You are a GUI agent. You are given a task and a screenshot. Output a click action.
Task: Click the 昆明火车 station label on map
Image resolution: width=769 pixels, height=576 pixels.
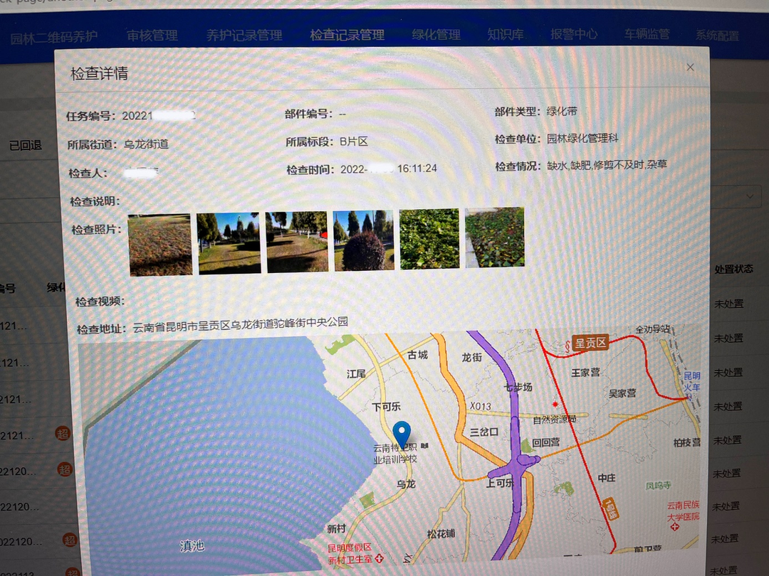[691, 381]
